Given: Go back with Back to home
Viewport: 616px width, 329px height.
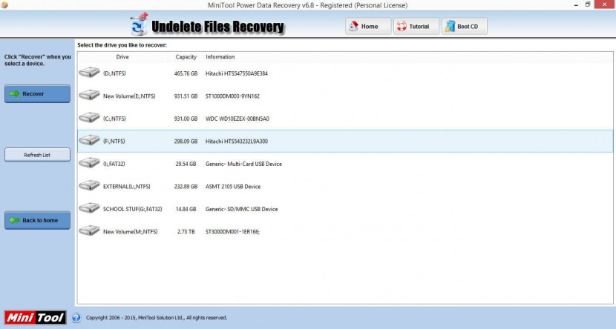Looking at the screenshot, I should pos(37,220).
